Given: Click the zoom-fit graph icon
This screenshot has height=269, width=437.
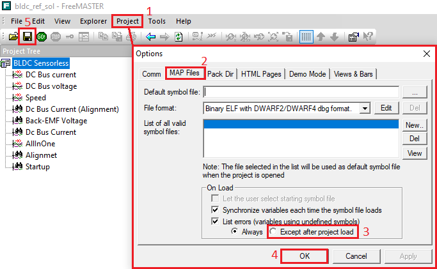Looking at the screenshot, I should coord(273,36).
